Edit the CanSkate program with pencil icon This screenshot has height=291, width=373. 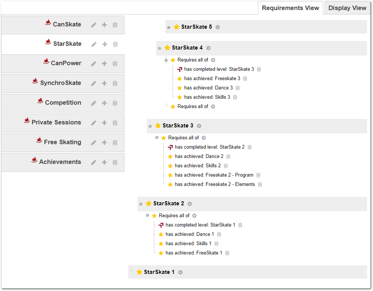(x=94, y=25)
